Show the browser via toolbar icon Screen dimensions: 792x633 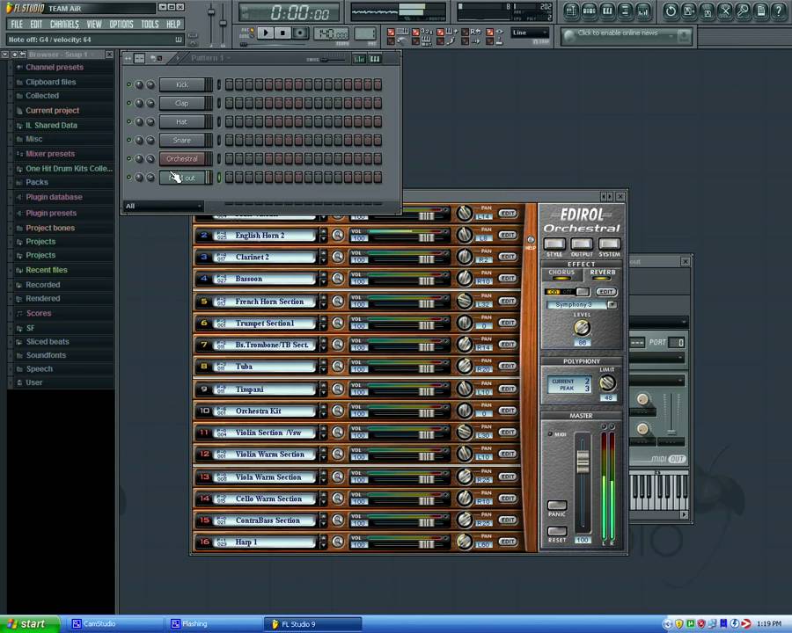(626, 11)
